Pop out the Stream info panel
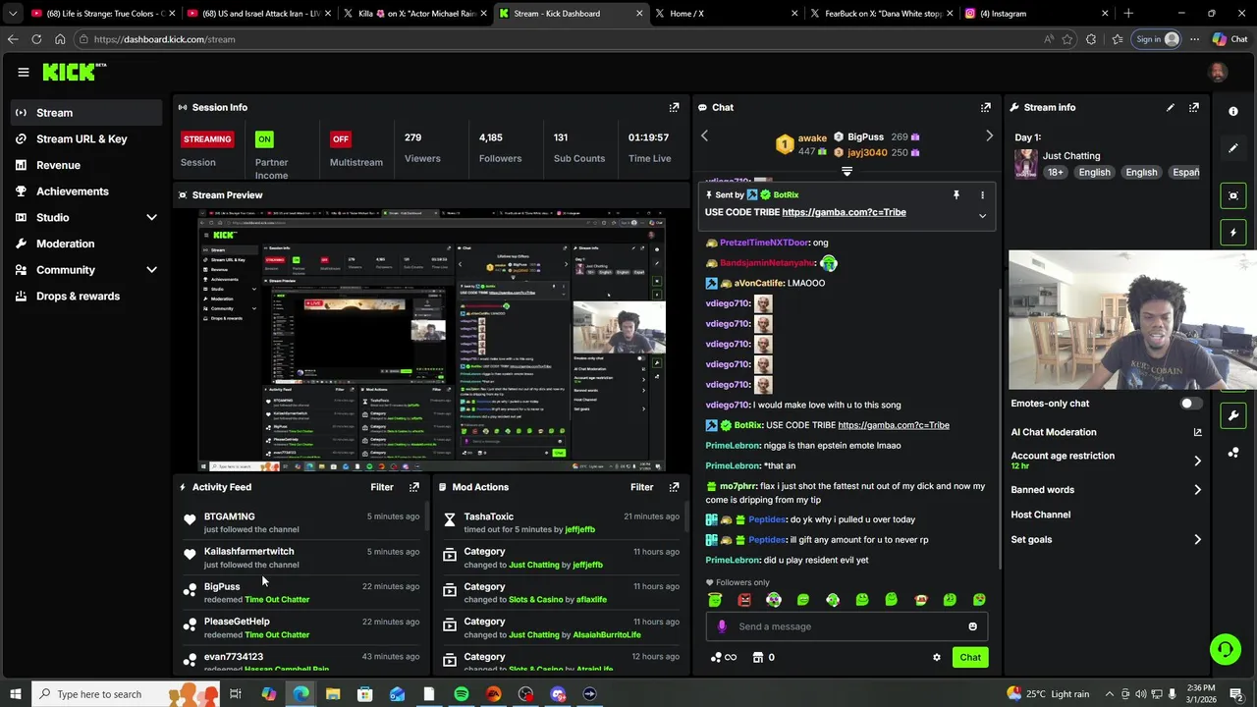This screenshot has width=1257, height=707. (1193, 107)
